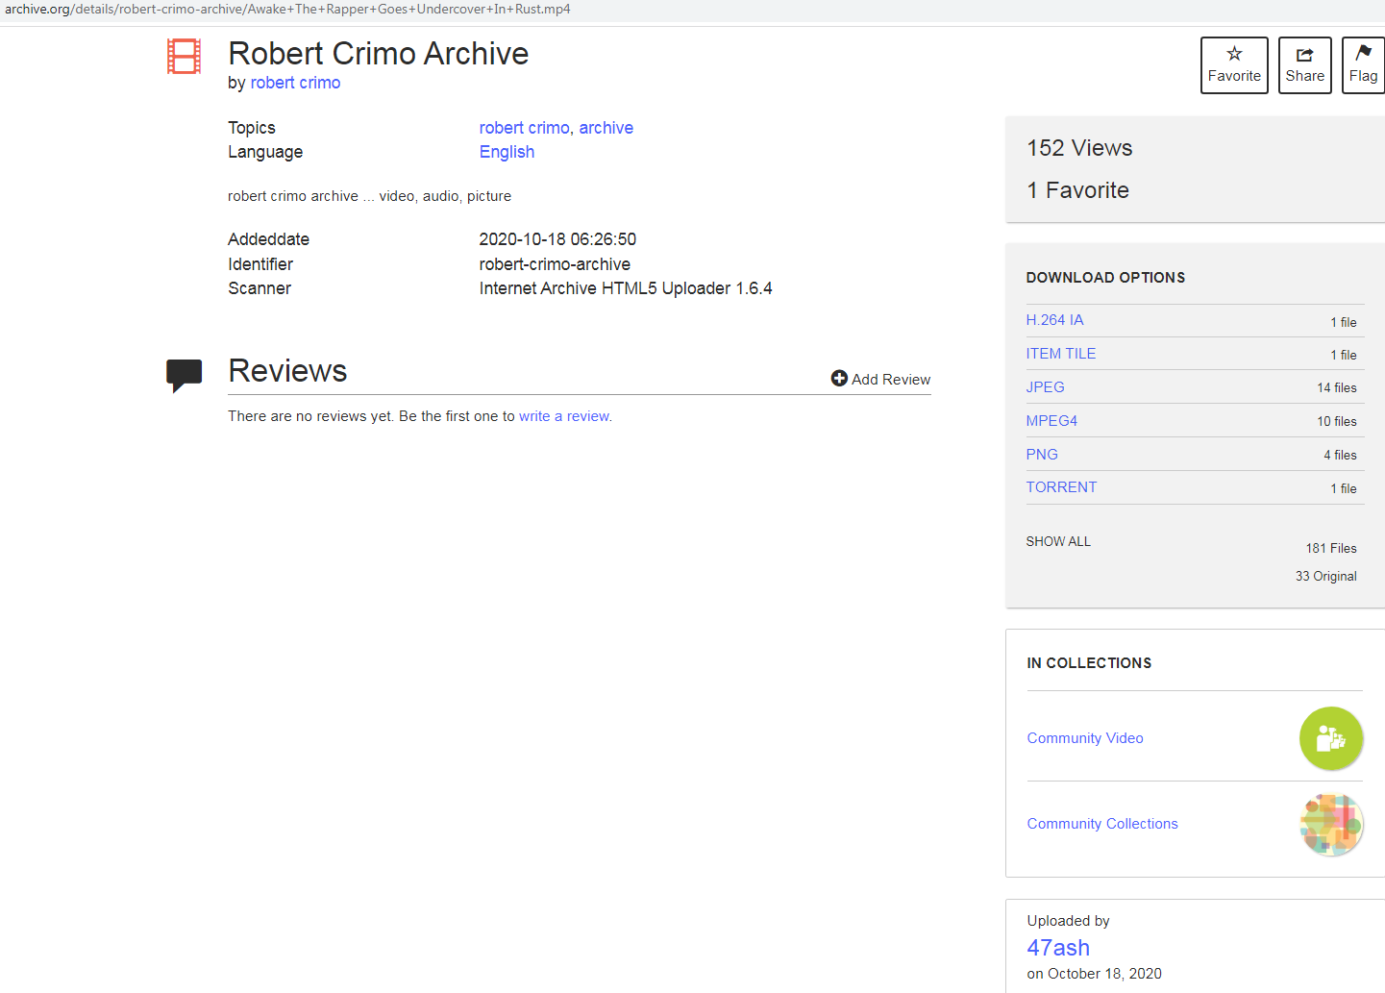1385x993 pixels.
Task: Open the MPEG4 download option
Action: 1051,421
